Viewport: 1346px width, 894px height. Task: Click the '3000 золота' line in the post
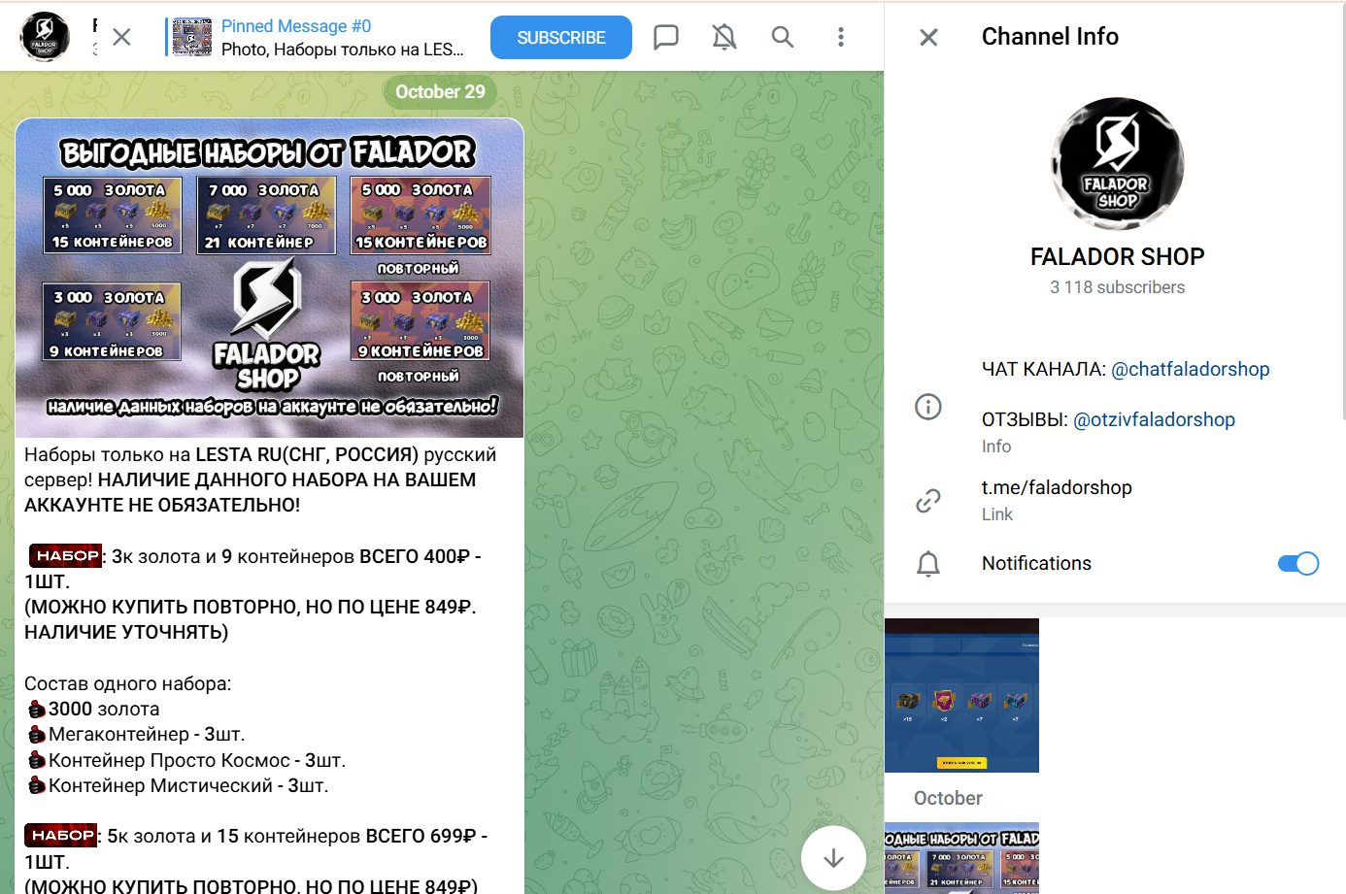pos(104,709)
